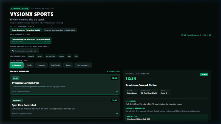Click the PENALTIES tag on Spot Kick card
The image size is (221, 124).
pos(17,100)
